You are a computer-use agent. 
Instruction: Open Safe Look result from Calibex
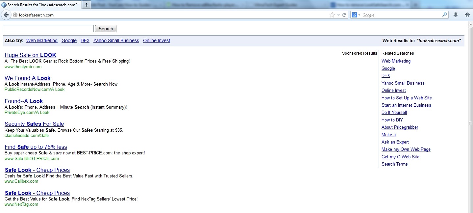click(37, 170)
